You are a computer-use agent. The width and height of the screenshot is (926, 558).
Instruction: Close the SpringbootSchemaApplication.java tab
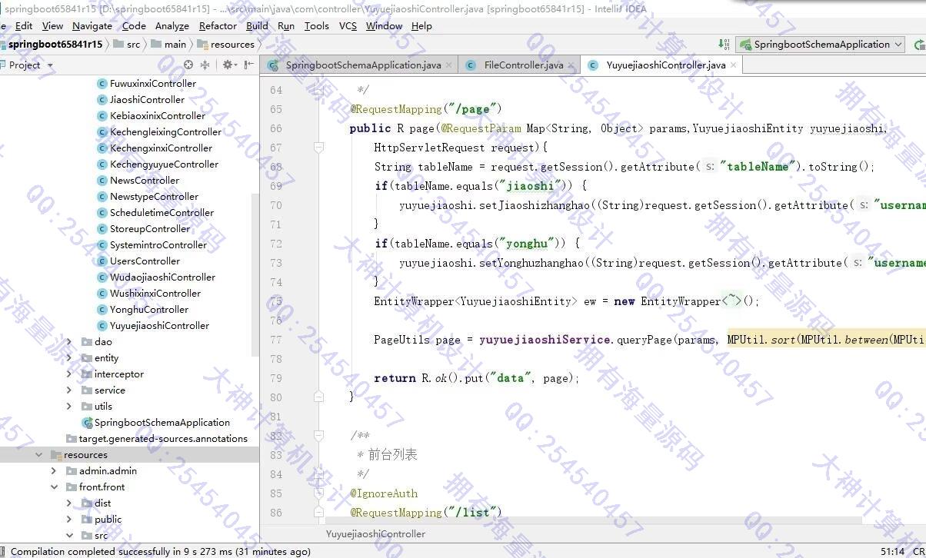tap(449, 65)
